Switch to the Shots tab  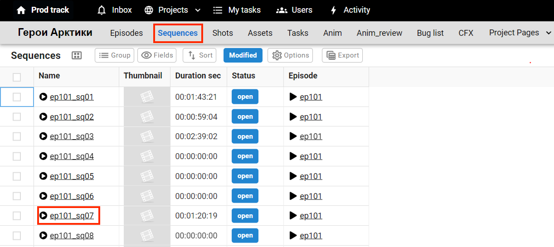[x=223, y=33]
